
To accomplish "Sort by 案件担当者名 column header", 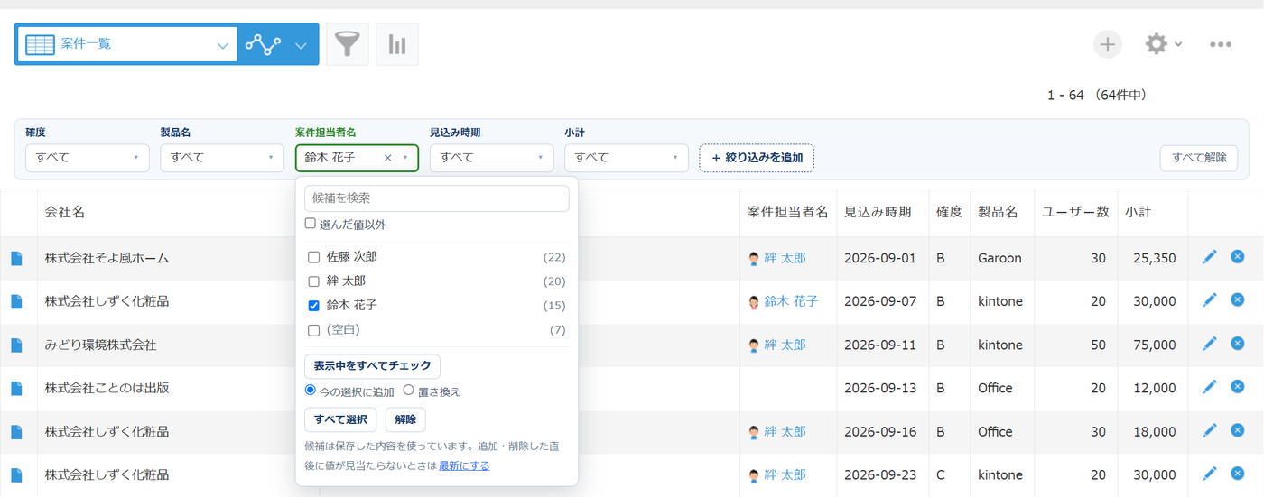I will (787, 212).
